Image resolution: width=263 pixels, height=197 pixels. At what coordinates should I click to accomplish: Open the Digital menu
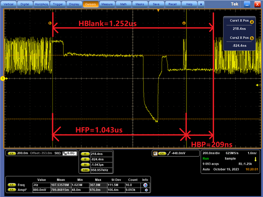[25, 4]
